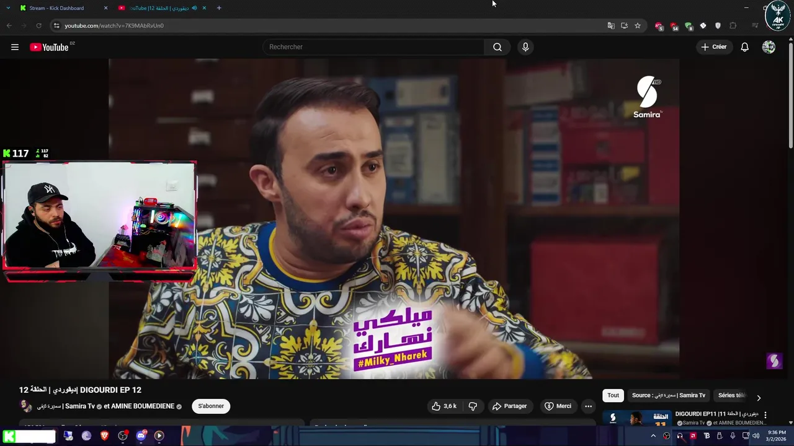Click the Samira watermark in video corner
794x446 pixels.
pos(774,361)
